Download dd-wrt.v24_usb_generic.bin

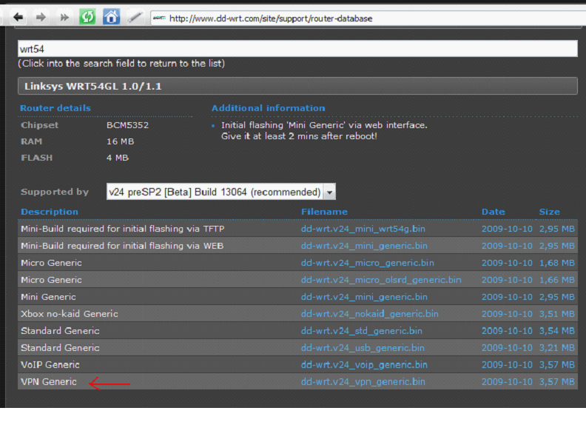point(363,348)
